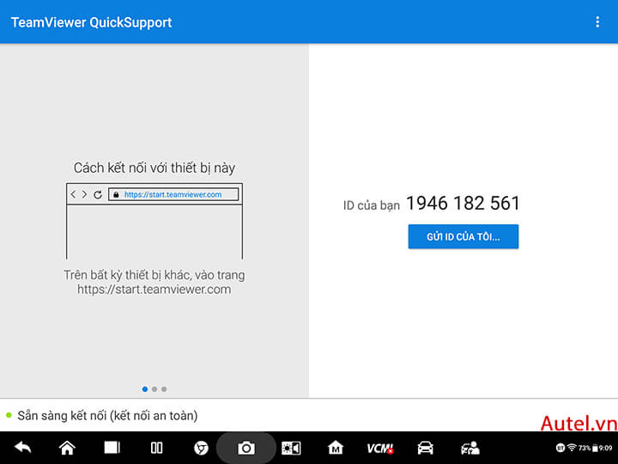Click the Cách kết nối với thiết bị này heading
Viewport: 618px width, 464px height.
pos(154,168)
